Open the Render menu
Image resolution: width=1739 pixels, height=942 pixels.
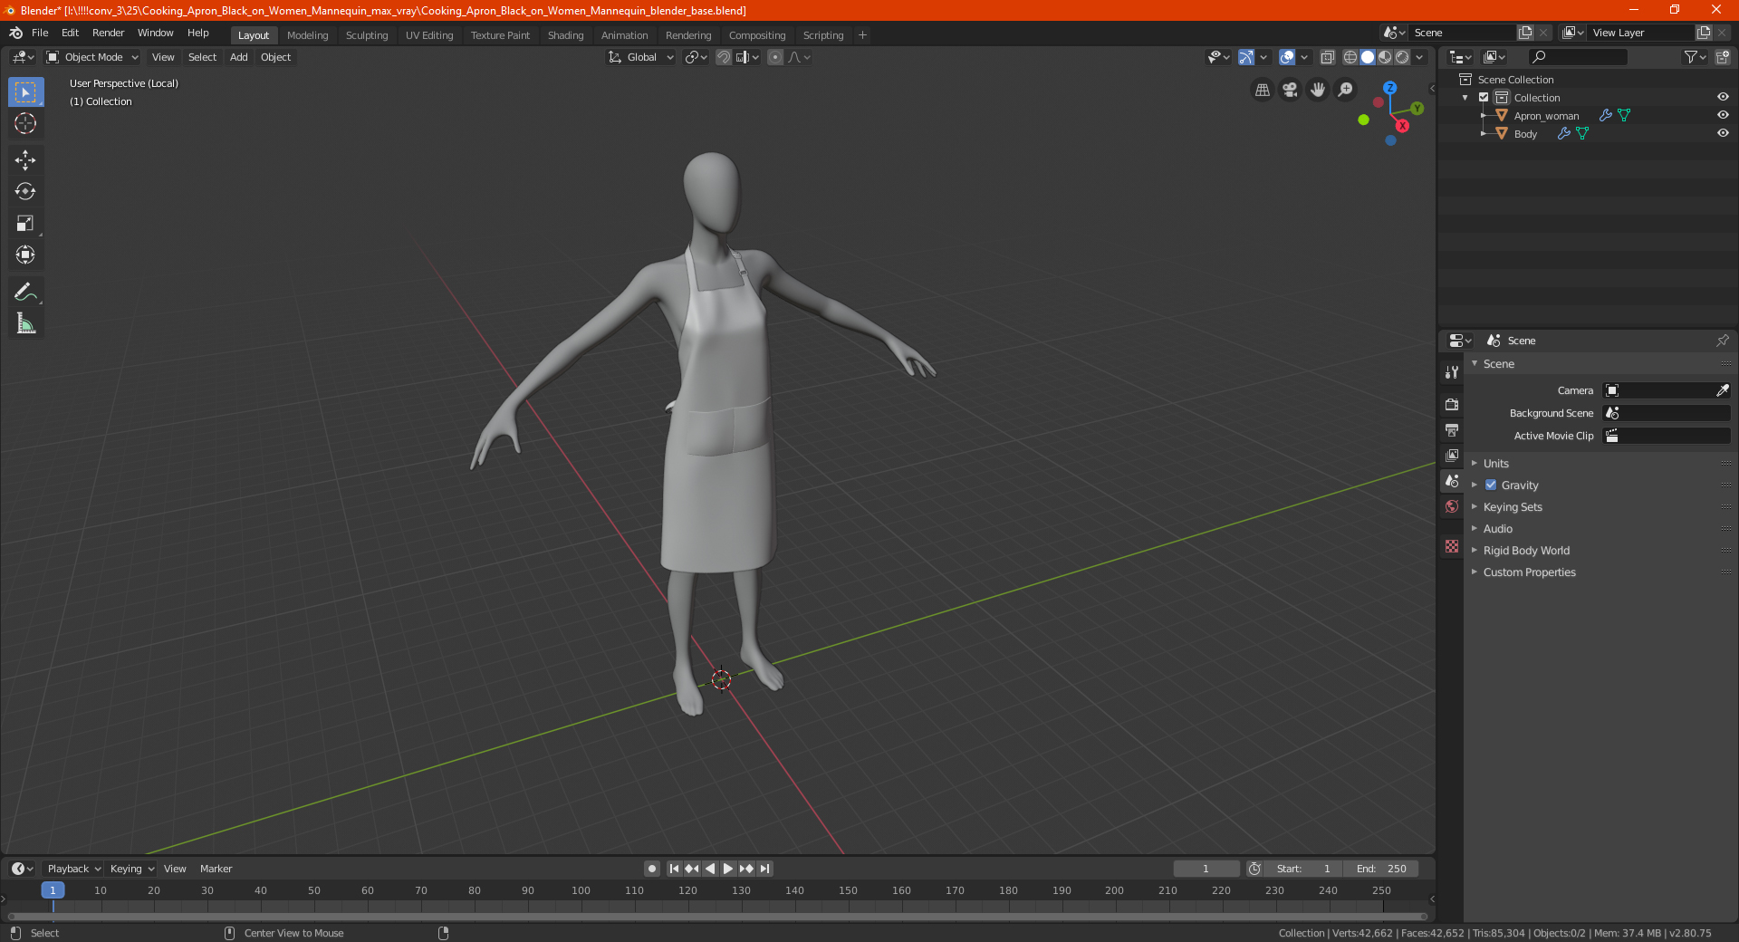(x=108, y=33)
